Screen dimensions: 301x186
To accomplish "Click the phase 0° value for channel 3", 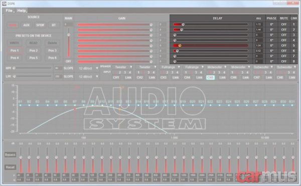I will [x=271, y=35].
